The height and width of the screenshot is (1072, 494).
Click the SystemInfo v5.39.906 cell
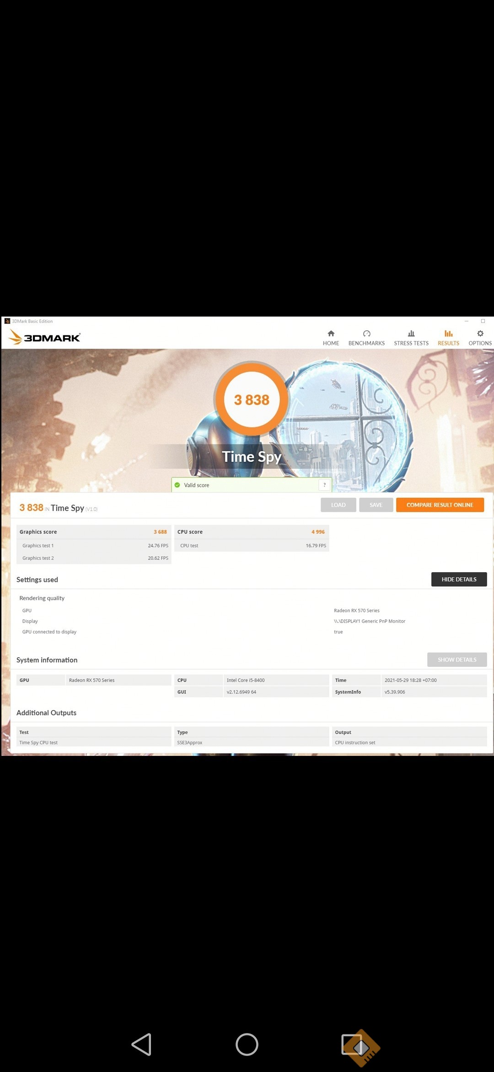[x=434, y=692]
